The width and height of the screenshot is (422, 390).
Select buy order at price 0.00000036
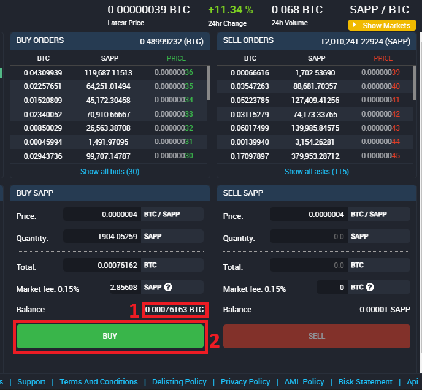tap(110, 72)
